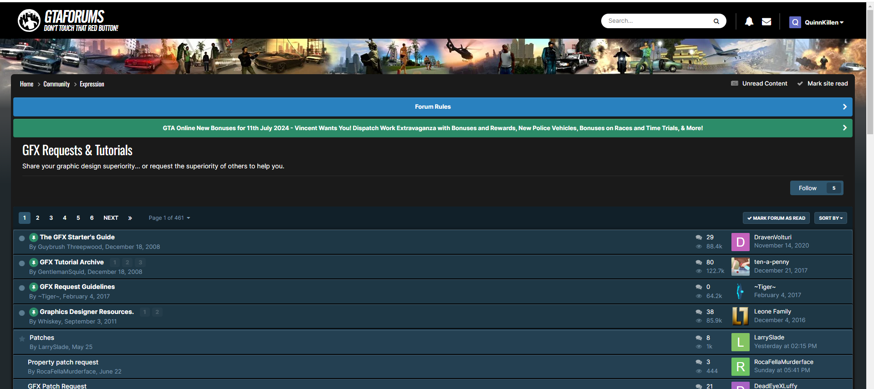Image resolution: width=874 pixels, height=389 pixels.
Task: Expand the Forum Rules banner arrow
Action: [844, 106]
